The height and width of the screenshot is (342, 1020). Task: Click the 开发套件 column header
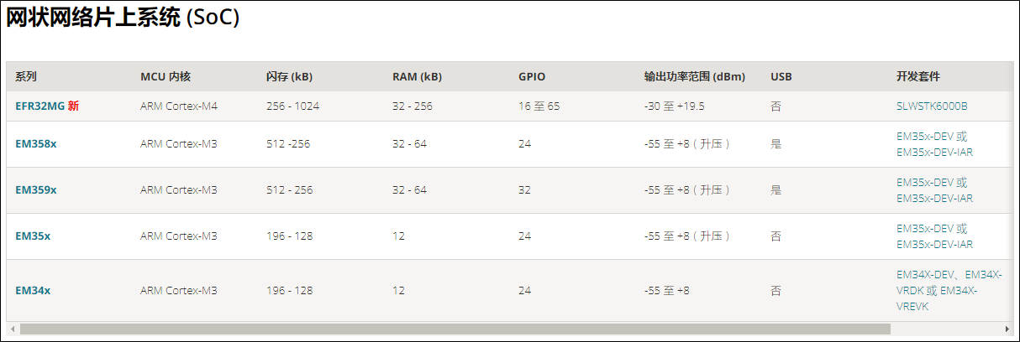(918, 76)
